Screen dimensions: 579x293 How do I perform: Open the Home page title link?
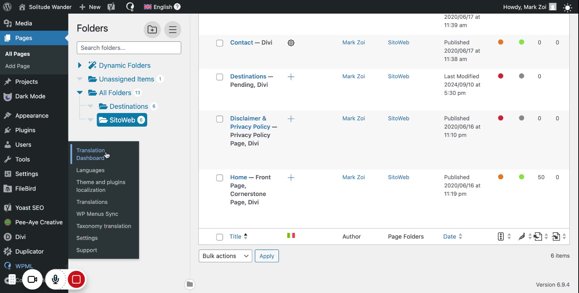239,177
